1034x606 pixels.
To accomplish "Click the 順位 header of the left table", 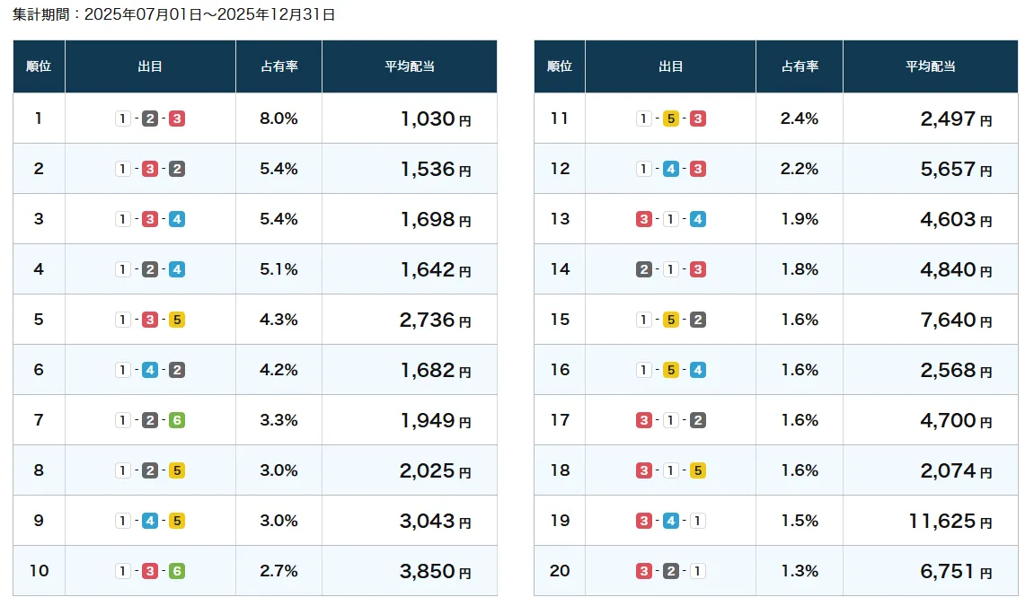I will tap(39, 66).
